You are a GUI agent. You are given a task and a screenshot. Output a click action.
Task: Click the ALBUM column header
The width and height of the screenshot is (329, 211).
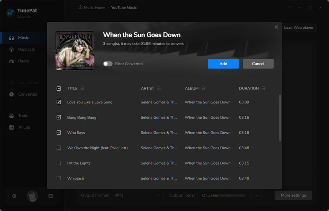pyautogui.click(x=192, y=88)
